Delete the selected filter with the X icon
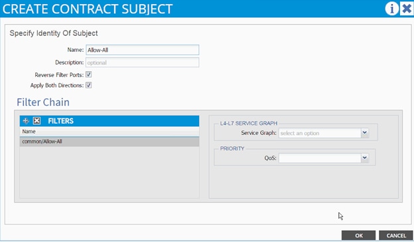This screenshot has height=242, width=414. pos(36,121)
